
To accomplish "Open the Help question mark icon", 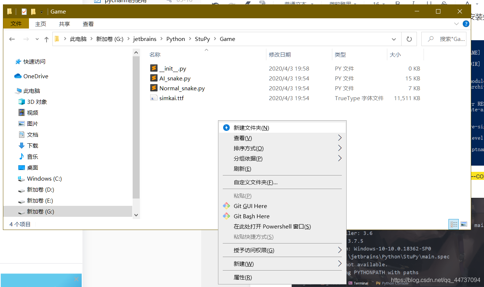I will point(466,24).
